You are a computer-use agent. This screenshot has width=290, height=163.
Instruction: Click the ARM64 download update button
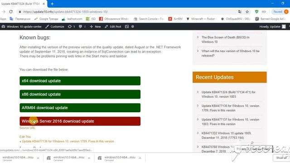(80, 108)
